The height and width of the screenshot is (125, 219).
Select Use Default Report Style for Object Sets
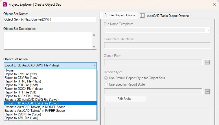click(x=106, y=78)
